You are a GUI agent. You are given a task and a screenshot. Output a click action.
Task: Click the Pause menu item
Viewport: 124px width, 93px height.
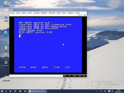coord(18,13)
